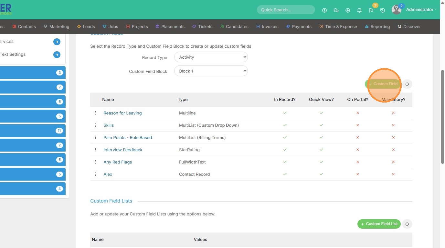Open the Administrator account menu
Viewport: 445px width, 248px height.
(x=419, y=10)
